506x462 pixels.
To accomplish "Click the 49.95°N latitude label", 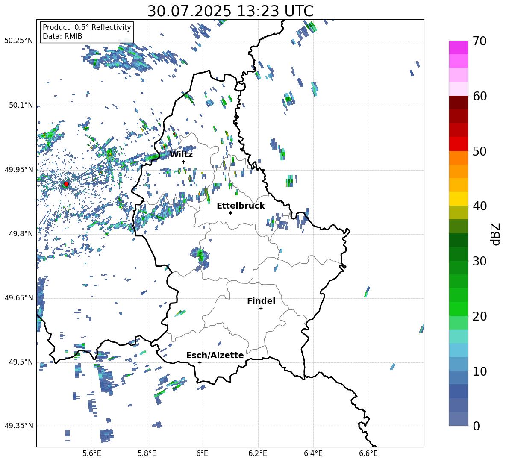I will pyautogui.click(x=19, y=169).
